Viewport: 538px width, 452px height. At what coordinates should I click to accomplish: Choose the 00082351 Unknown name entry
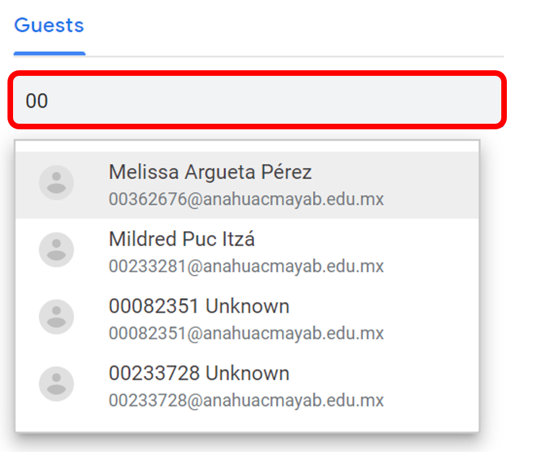(199, 306)
